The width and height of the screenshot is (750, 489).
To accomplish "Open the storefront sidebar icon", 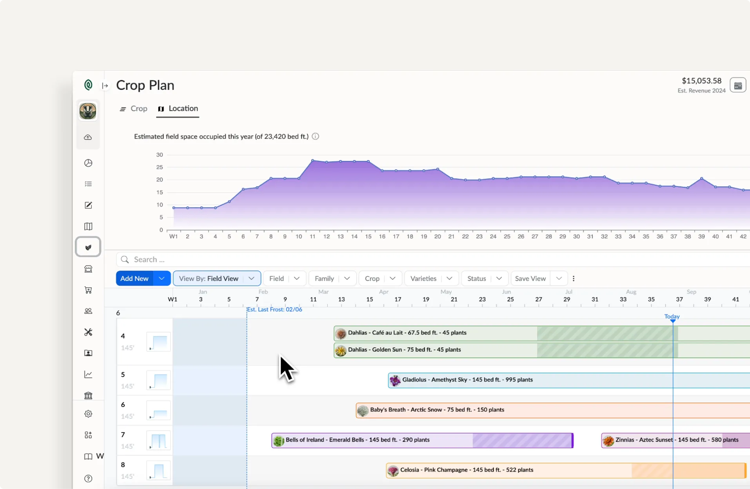I will [88, 269].
